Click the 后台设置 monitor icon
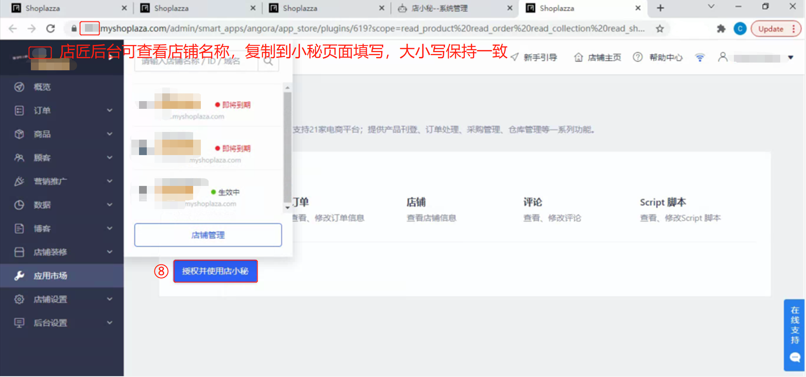Viewport: 806px width, 377px height. tap(19, 323)
